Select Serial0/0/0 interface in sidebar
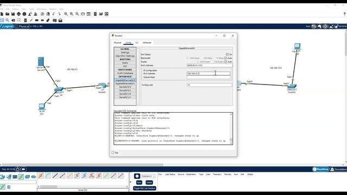Screen dimensions: 347x195 [125, 87]
